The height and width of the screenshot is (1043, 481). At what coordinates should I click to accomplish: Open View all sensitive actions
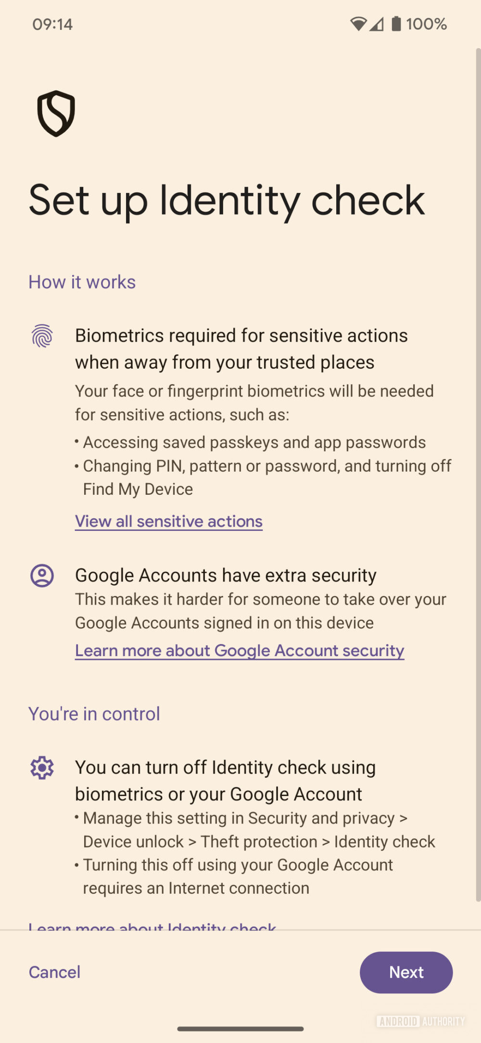168,521
